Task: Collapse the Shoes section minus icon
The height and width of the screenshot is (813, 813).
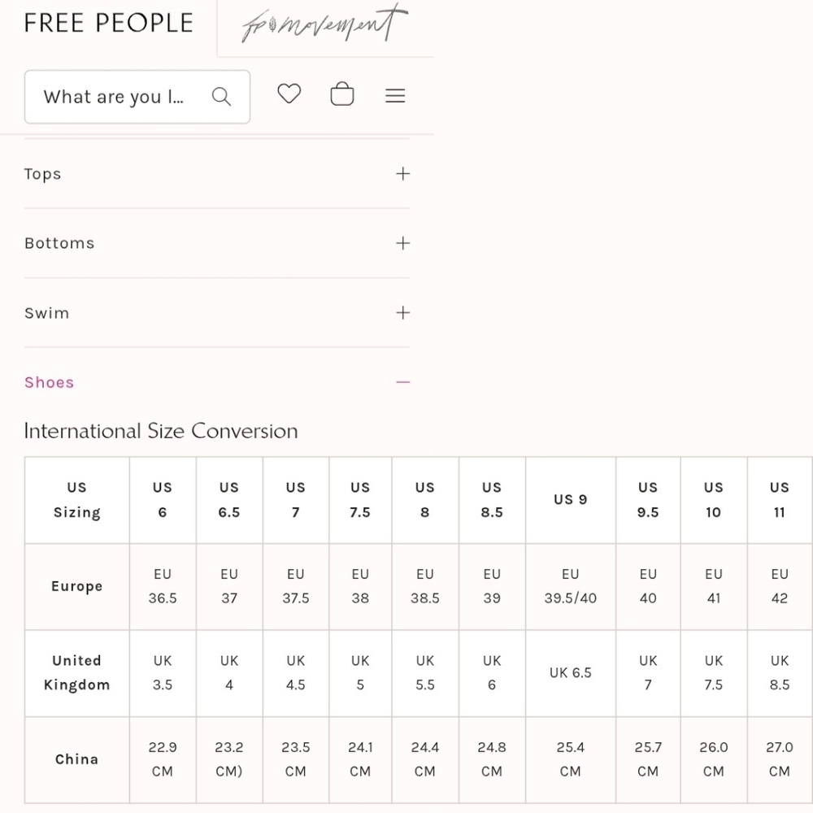Action: point(403,382)
